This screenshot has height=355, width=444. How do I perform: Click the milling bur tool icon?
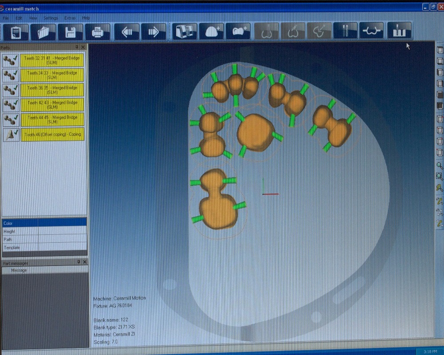tap(345, 32)
